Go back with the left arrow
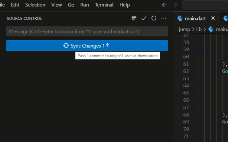This screenshot has height=142, width=228. point(164,5)
